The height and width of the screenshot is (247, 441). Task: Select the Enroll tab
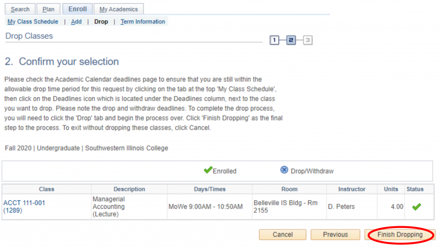coord(78,9)
